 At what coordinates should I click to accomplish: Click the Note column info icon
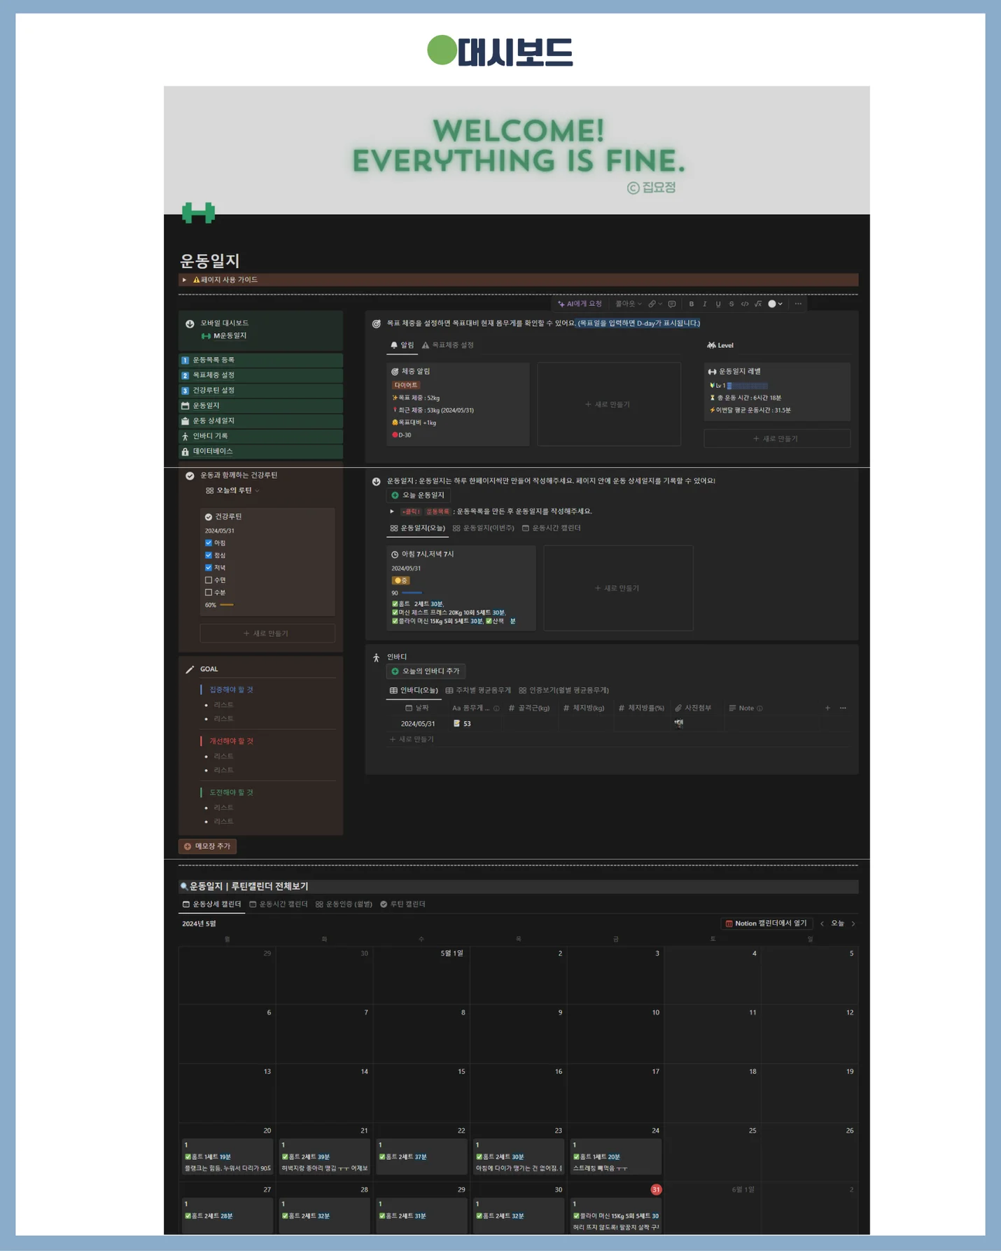[x=760, y=708]
